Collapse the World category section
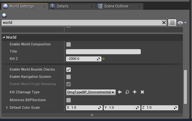The width and height of the screenshot is (192, 121). click(x=4, y=37)
